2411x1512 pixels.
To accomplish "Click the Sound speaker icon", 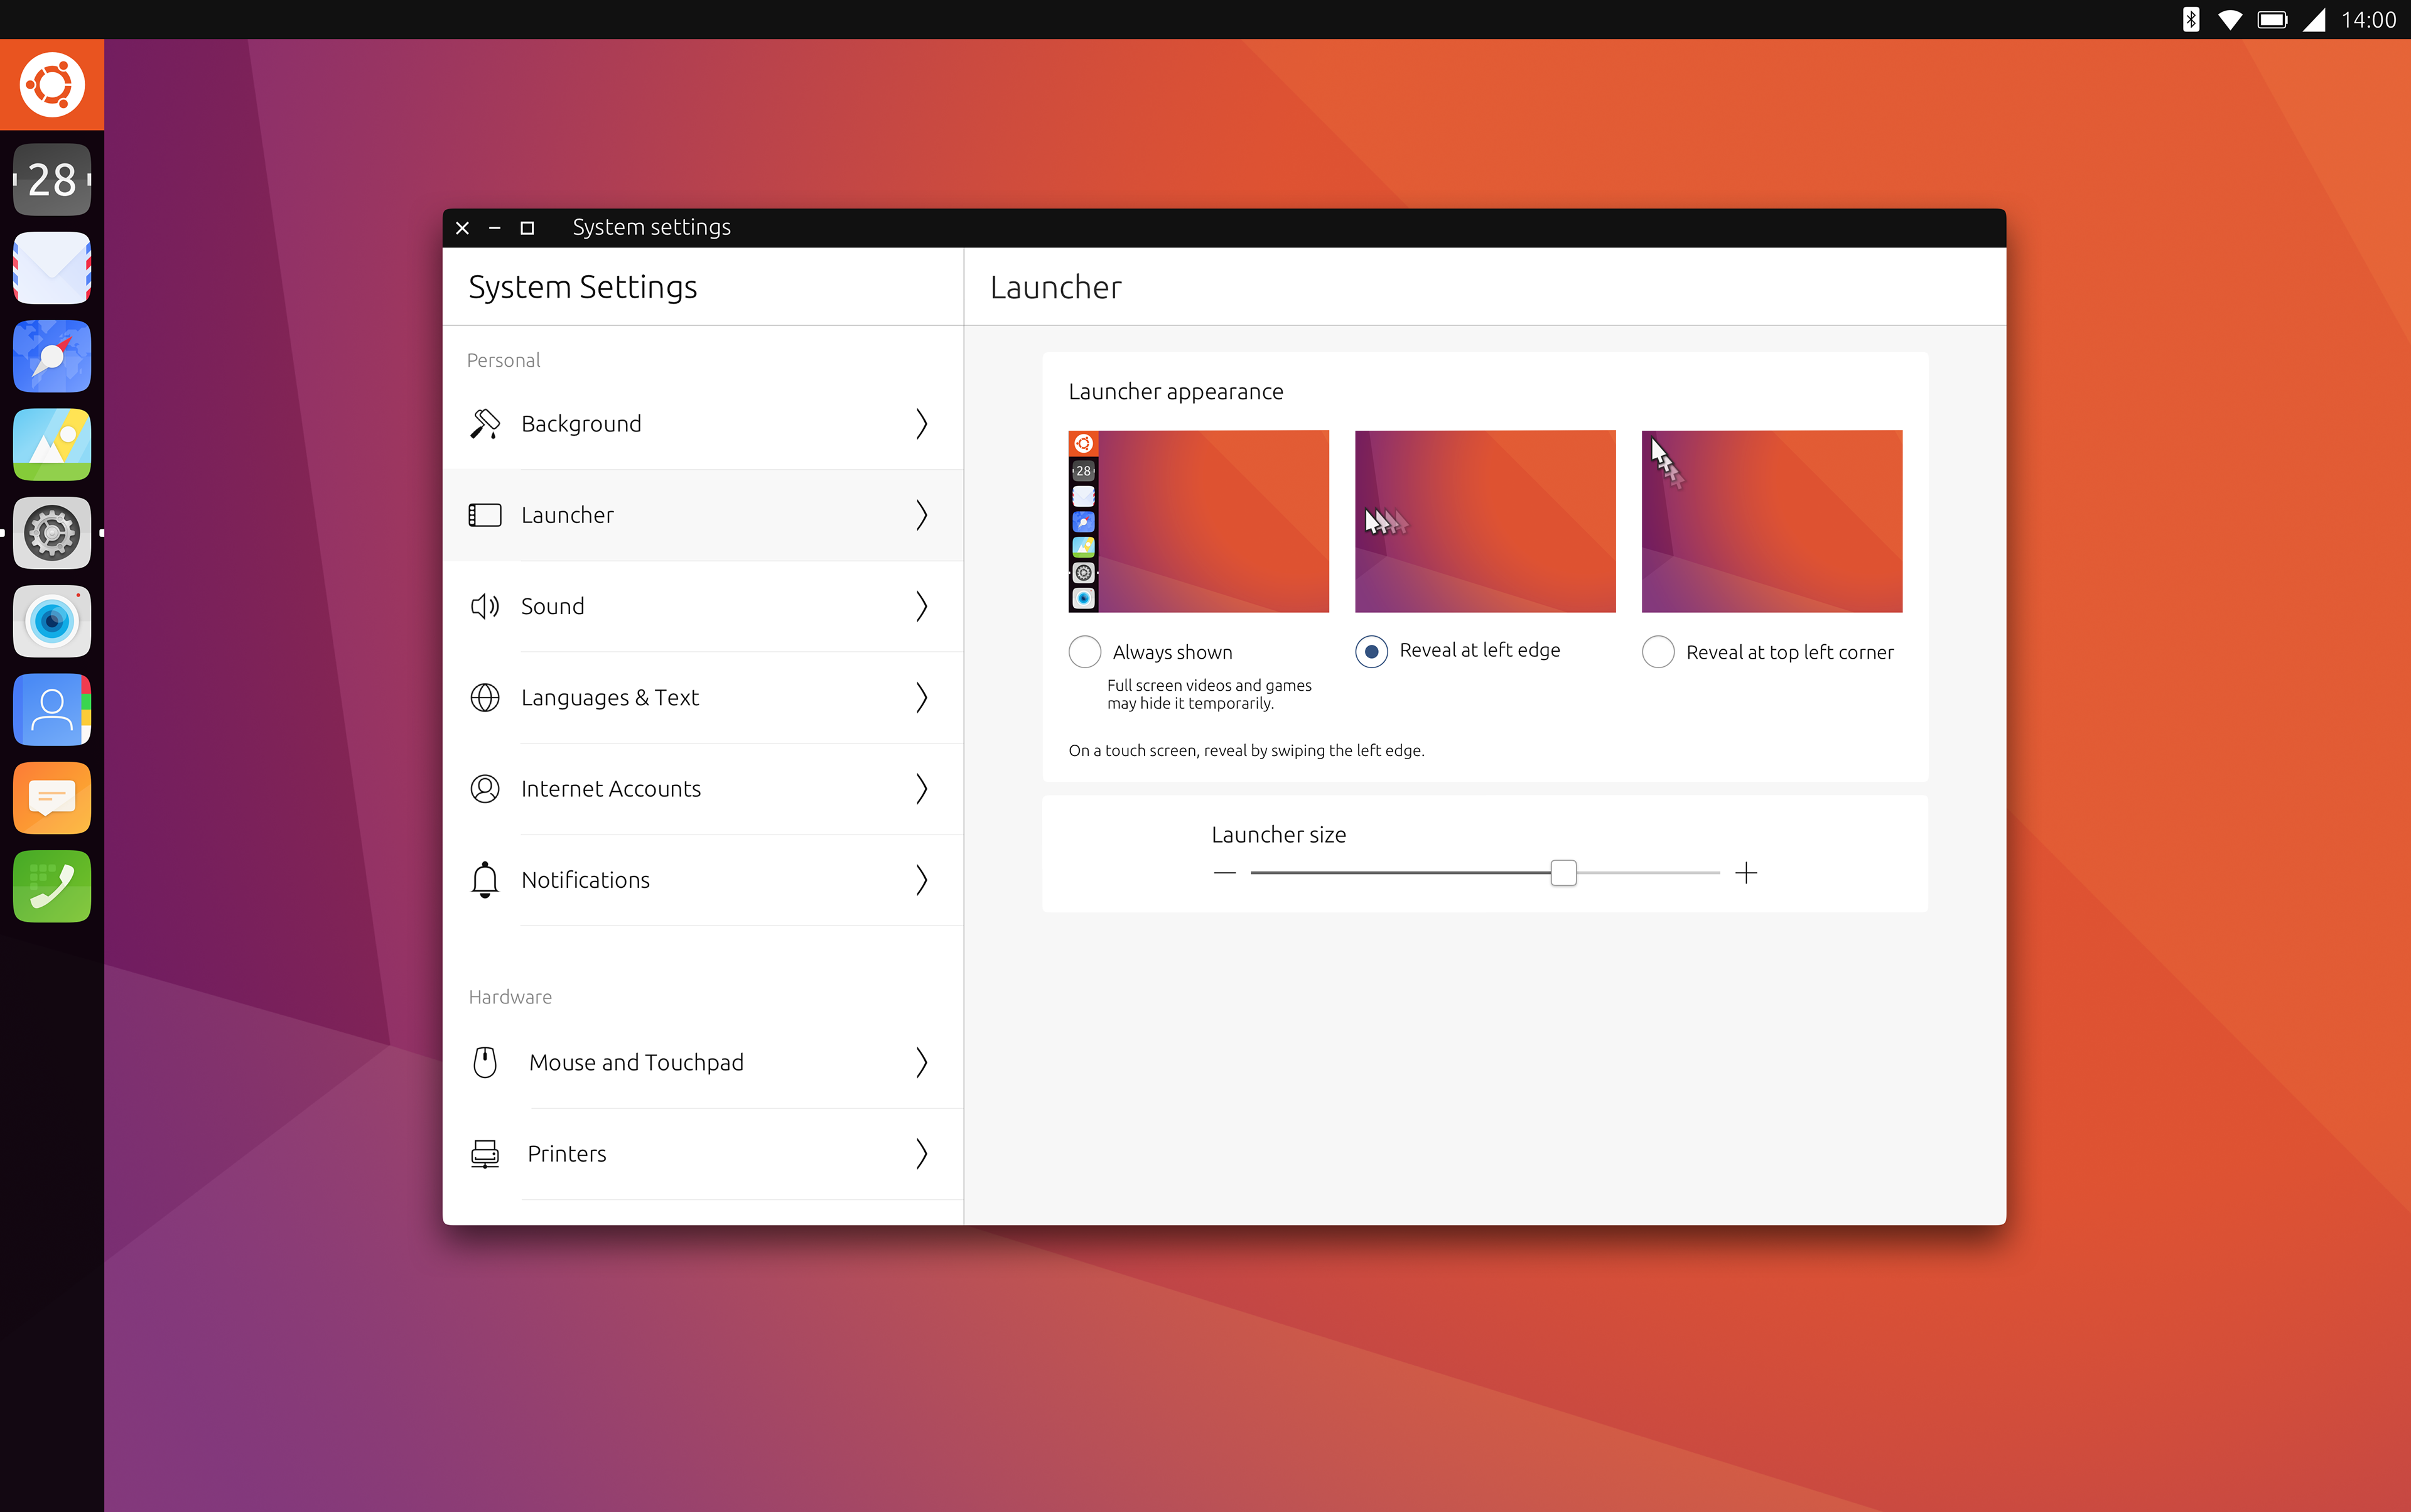I will coord(485,606).
